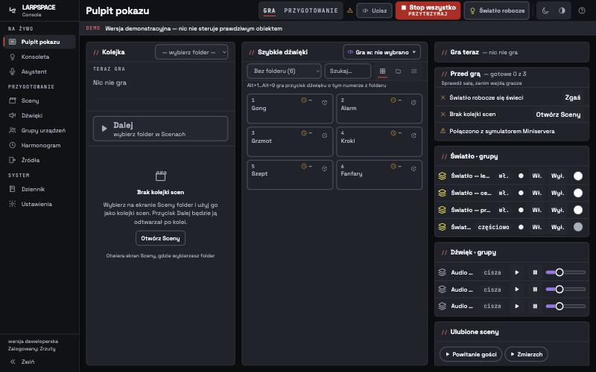Image resolution: width=596 pixels, height=372 pixels.
Task: Open help via the question mark icon
Action: pos(582,10)
